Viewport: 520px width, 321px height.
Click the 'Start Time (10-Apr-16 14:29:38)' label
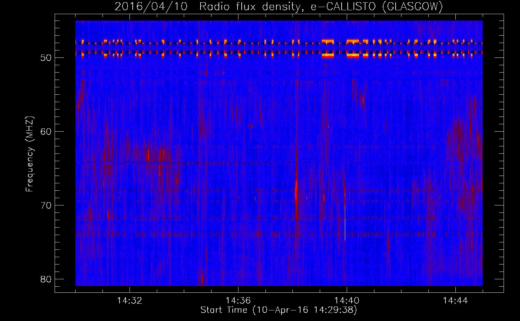point(279,310)
